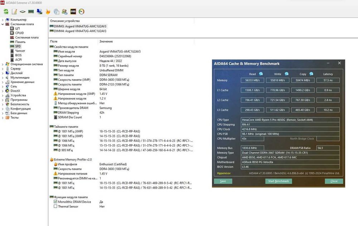Click Тайминги памяти section header

coord(66,126)
